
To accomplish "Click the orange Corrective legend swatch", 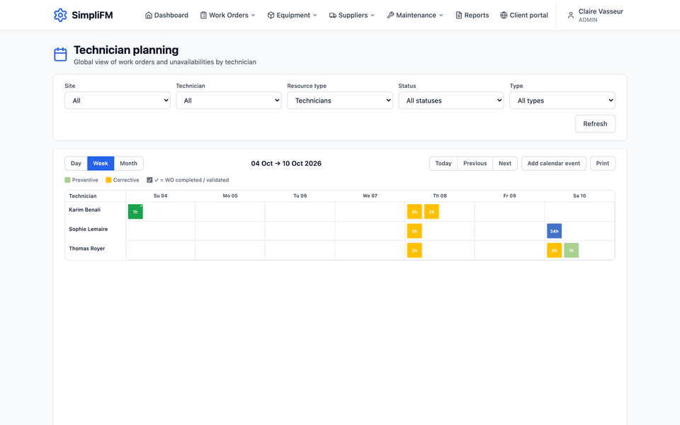I will 108,180.
